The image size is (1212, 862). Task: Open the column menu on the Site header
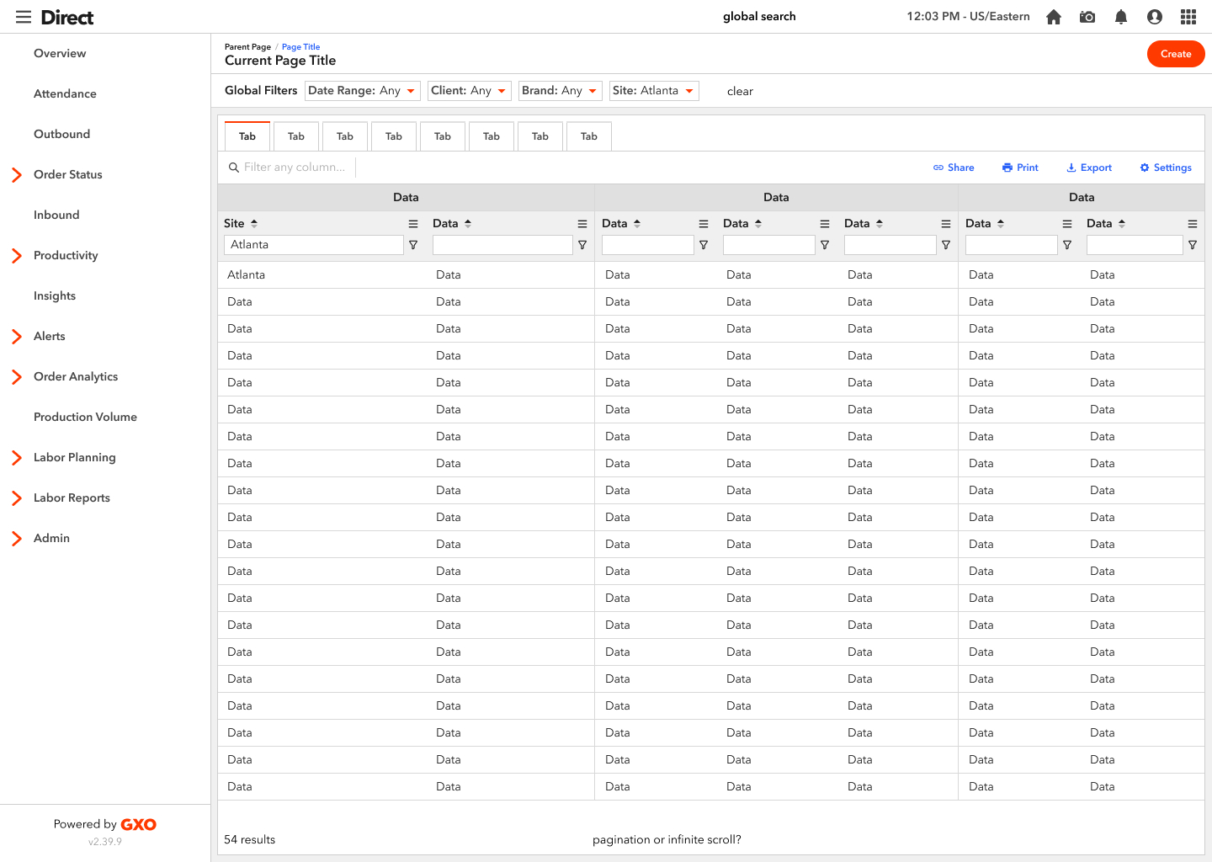tap(412, 223)
